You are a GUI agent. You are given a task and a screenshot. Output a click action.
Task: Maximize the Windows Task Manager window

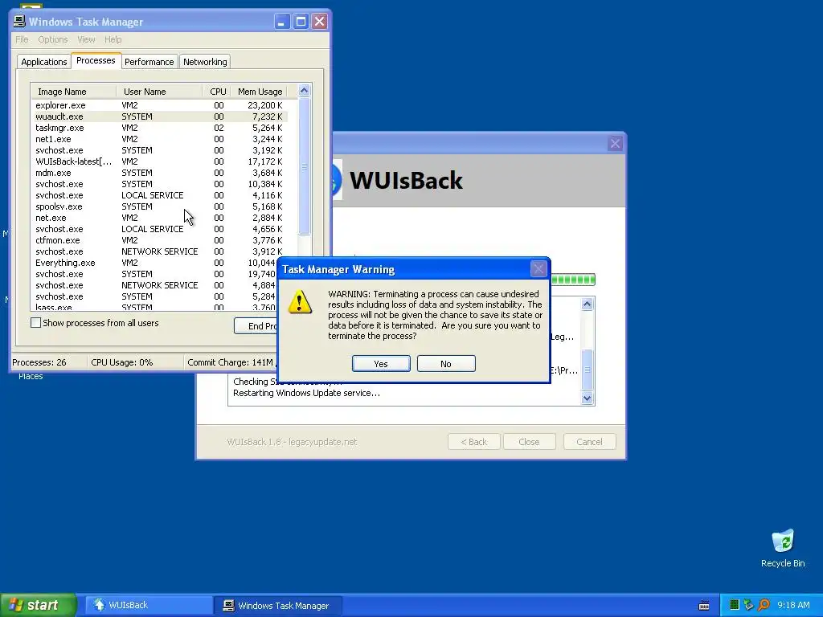301,22
